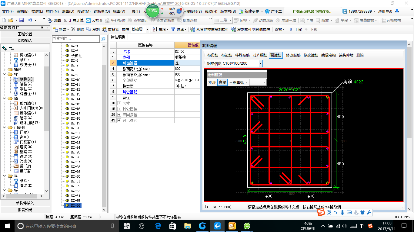Click the expand-all plus icon in navigation

[5, 48]
